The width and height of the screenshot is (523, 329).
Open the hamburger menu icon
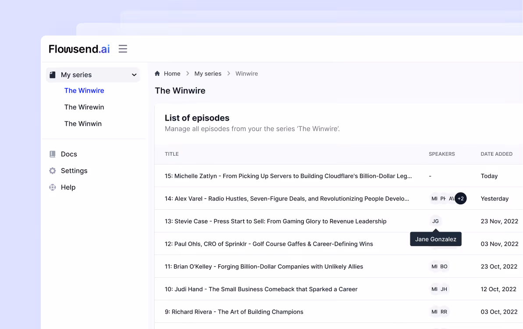123,49
